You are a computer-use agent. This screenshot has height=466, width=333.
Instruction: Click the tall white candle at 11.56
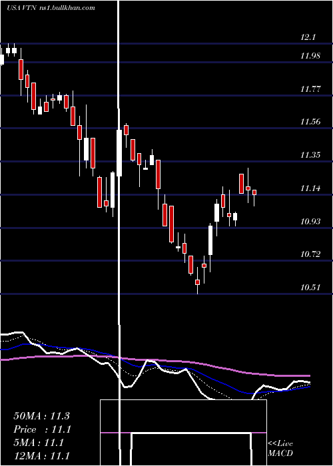[x=119, y=152]
